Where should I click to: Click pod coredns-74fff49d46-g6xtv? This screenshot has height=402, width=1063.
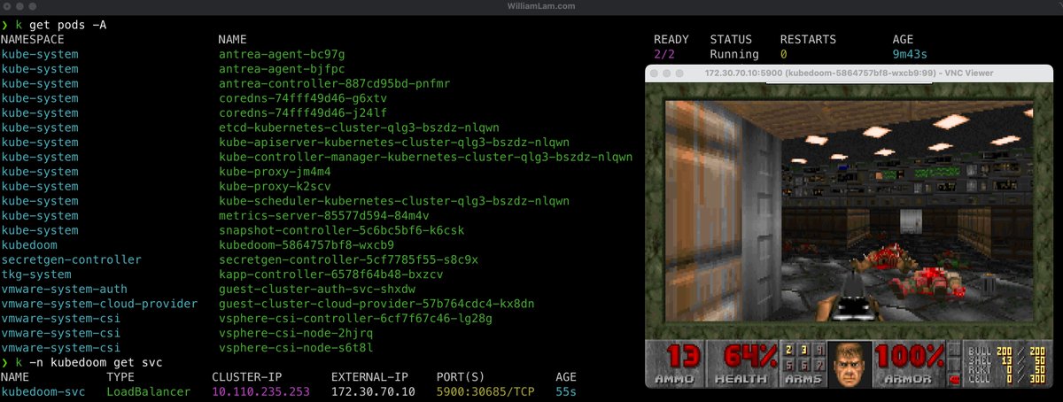pos(302,98)
